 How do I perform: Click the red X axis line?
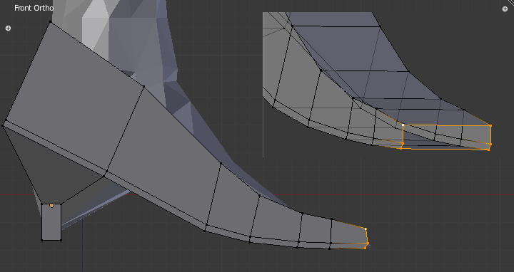[426, 195]
